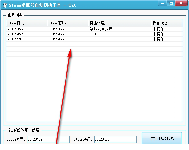Minimize the Steam account switcher window
189x150 pixels.
(163, 3)
